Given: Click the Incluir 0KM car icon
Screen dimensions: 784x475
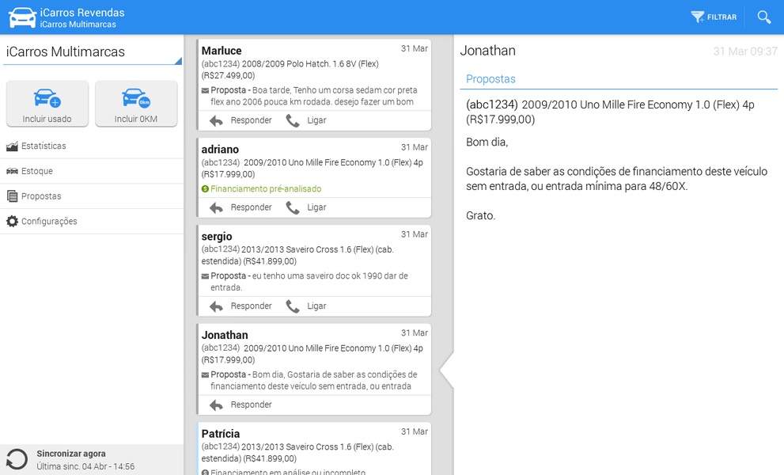Looking at the screenshot, I should coord(136,98).
